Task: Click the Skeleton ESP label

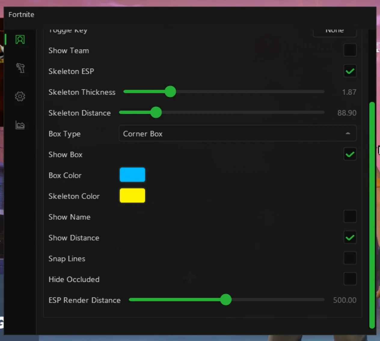Action: [71, 71]
